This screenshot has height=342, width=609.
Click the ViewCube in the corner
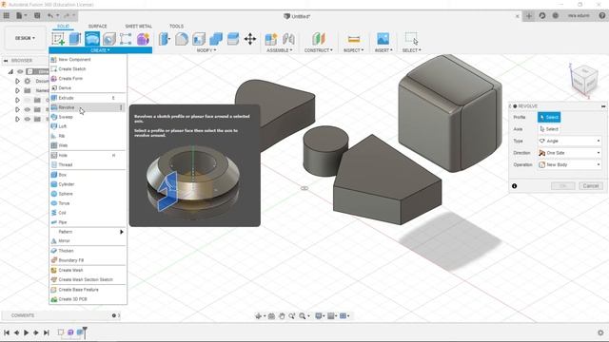click(584, 80)
